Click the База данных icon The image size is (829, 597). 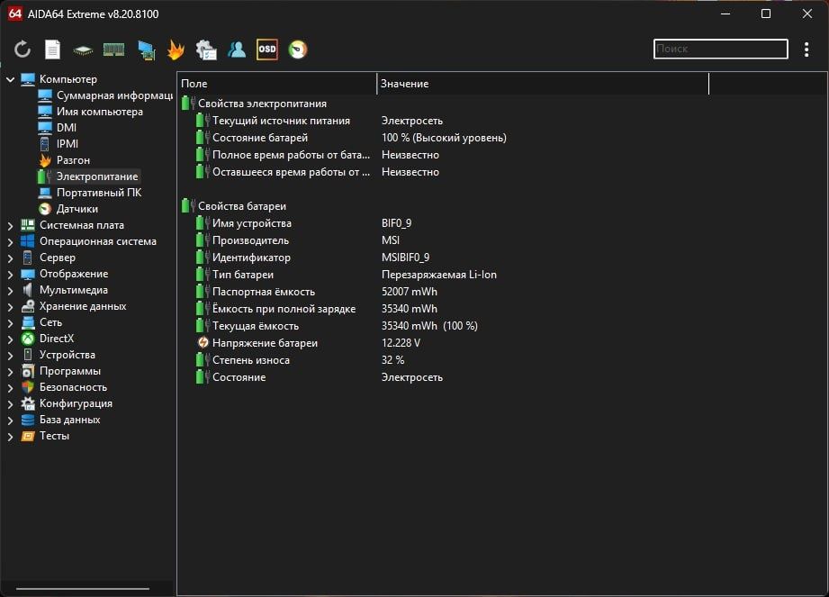28,420
